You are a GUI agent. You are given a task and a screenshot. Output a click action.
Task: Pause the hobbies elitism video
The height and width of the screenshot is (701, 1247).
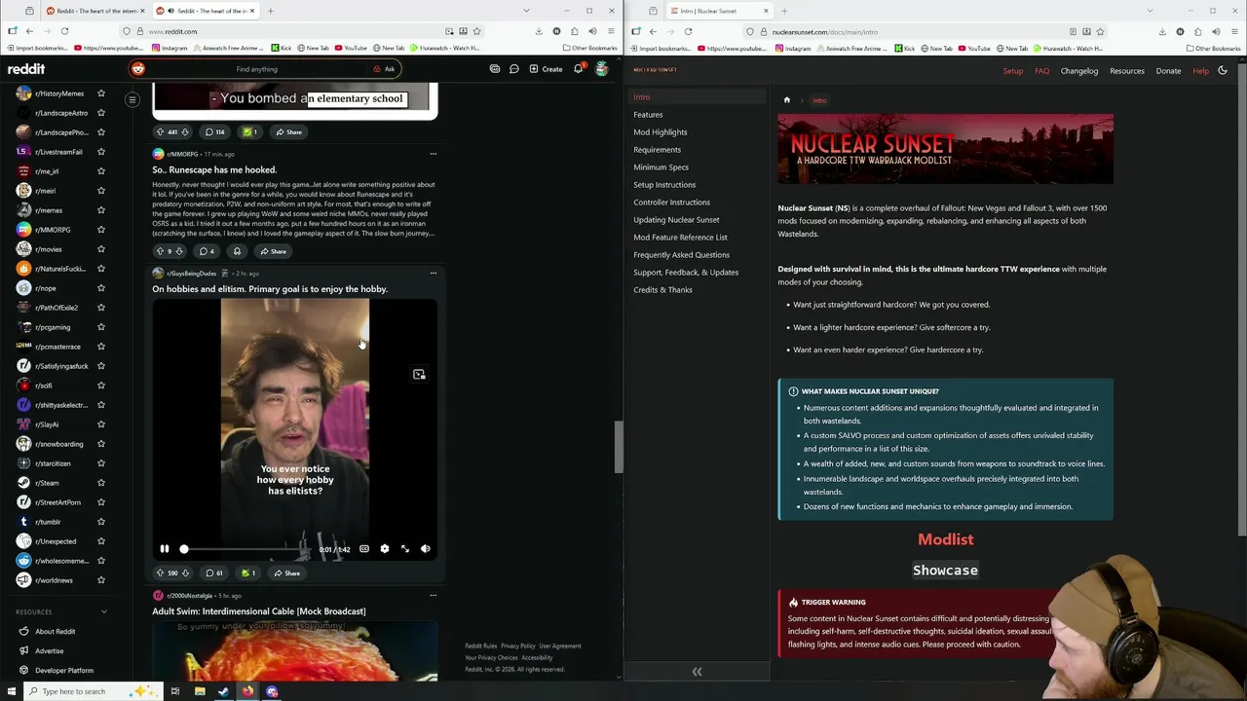click(x=164, y=549)
